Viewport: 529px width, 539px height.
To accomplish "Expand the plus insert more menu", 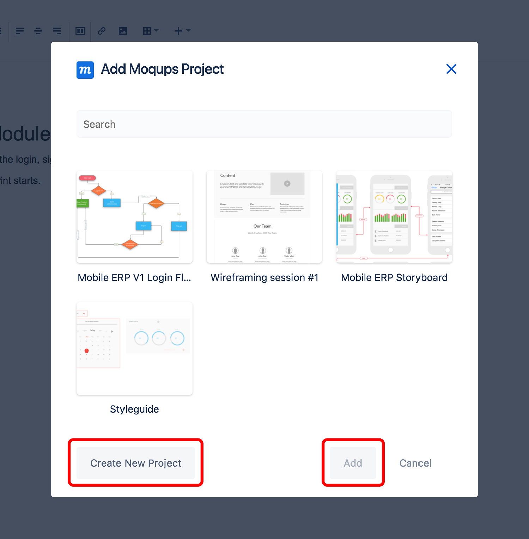I will pyautogui.click(x=182, y=31).
